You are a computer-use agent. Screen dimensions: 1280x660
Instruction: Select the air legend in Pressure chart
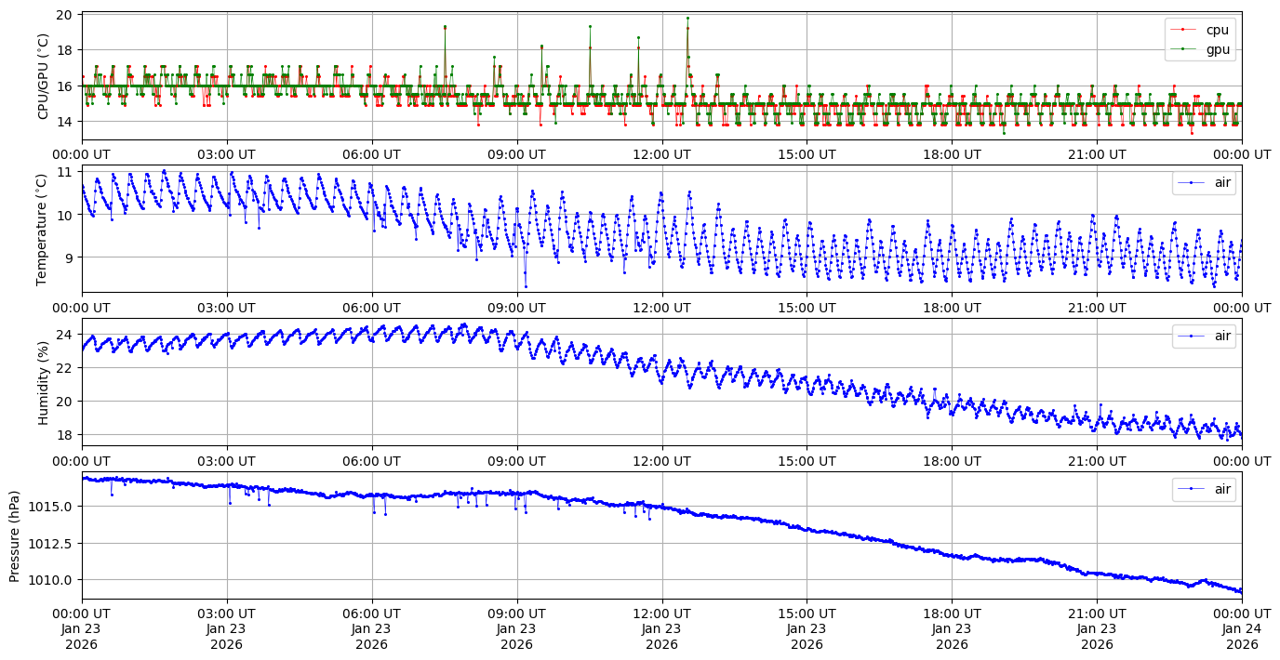click(x=1221, y=488)
